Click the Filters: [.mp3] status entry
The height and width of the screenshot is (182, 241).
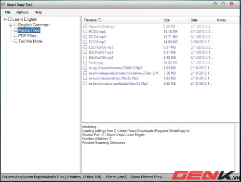click(x=117, y=177)
